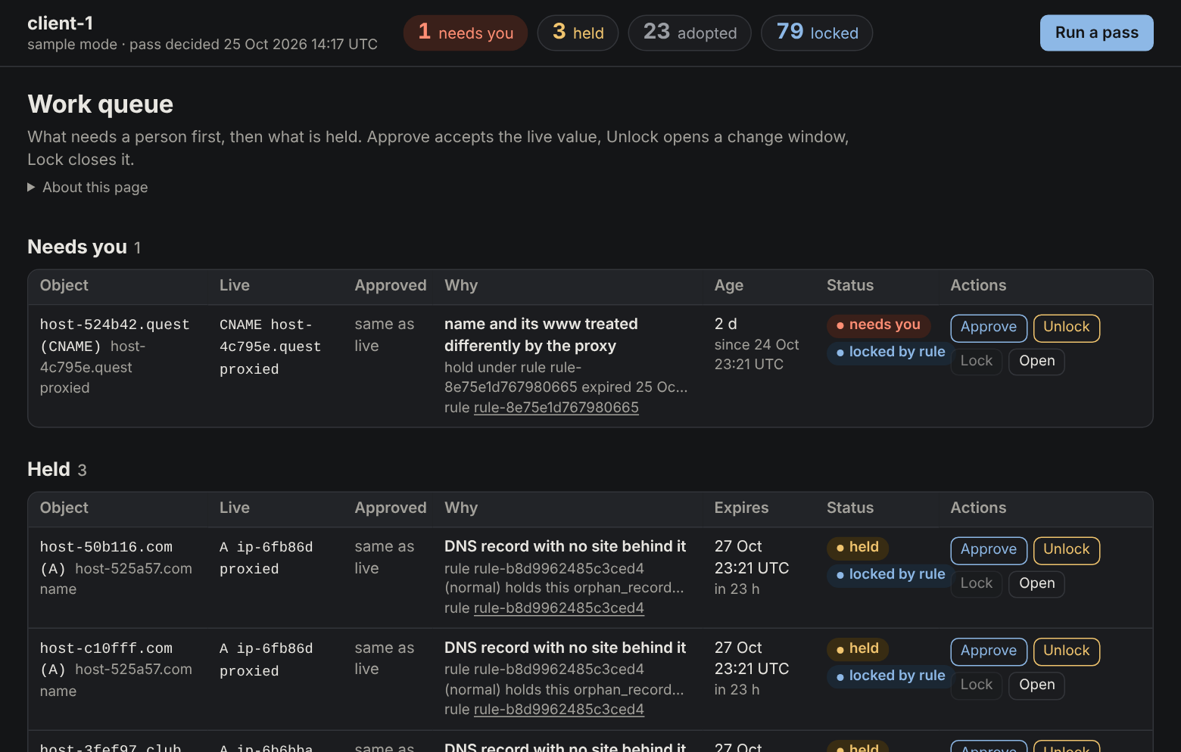This screenshot has width=1181, height=752.
Task: Click the client-1 title
Action: 60,23
